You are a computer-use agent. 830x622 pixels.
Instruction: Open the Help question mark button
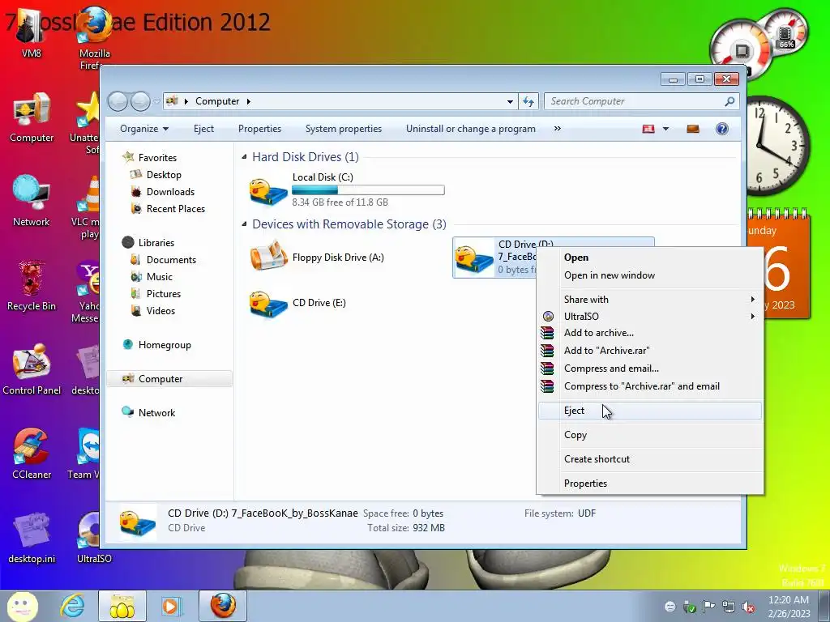pos(721,129)
